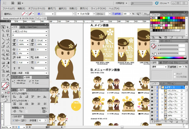Screen dimensions: 189x129
Task: Toggle the カラー (塗り) checkbox
Action: pyautogui.click(x=14, y=120)
